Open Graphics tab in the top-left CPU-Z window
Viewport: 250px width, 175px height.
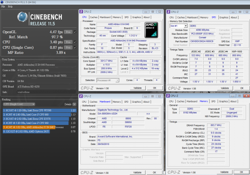pyautogui.click(x=137, y=17)
